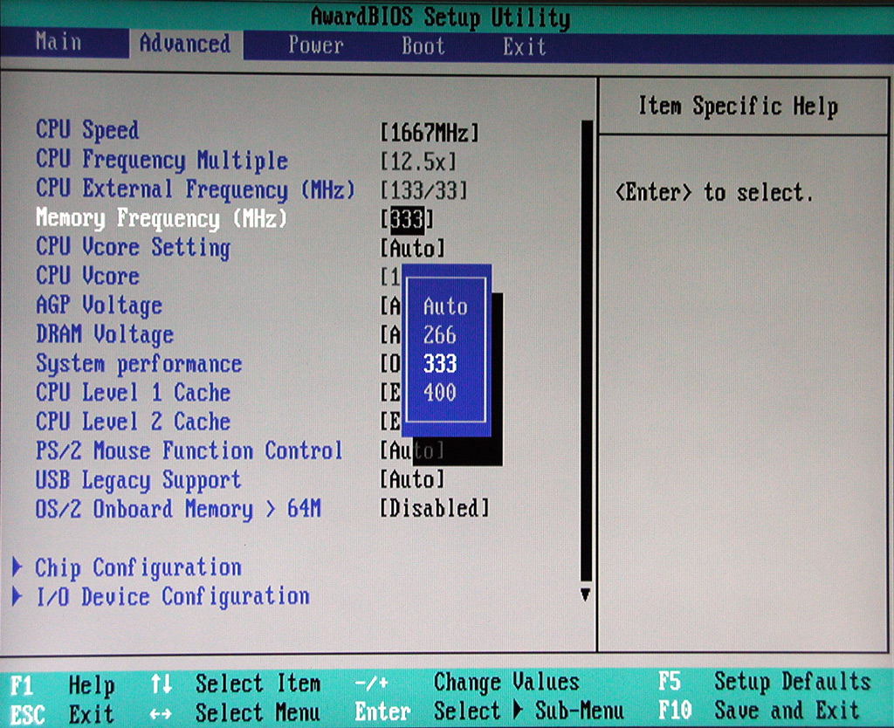The height and width of the screenshot is (728, 894).
Task: Click the F10 Save and Exit hint
Action: coord(759,711)
